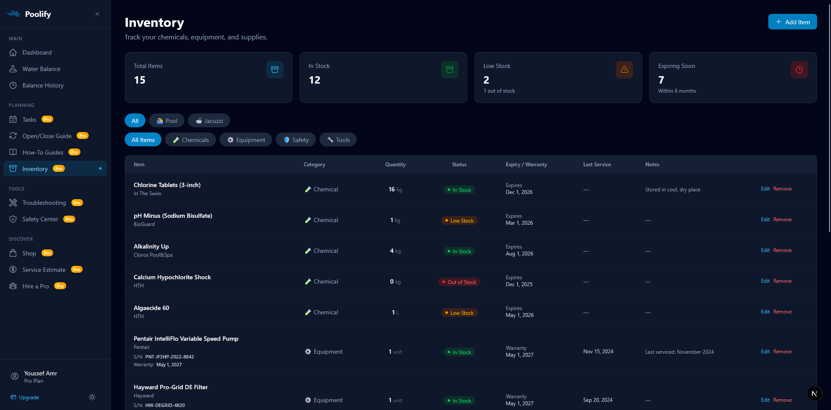Open Dashboard from the sidebar
The height and width of the screenshot is (410, 831).
[x=55, y=52]
